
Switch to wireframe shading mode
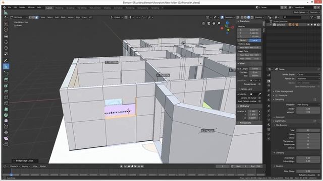click(242, 18)
